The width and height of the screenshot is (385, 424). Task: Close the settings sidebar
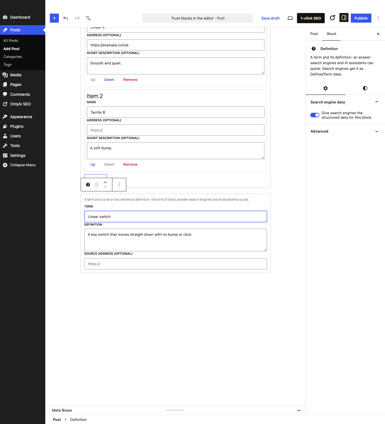(x=378, y=34)
